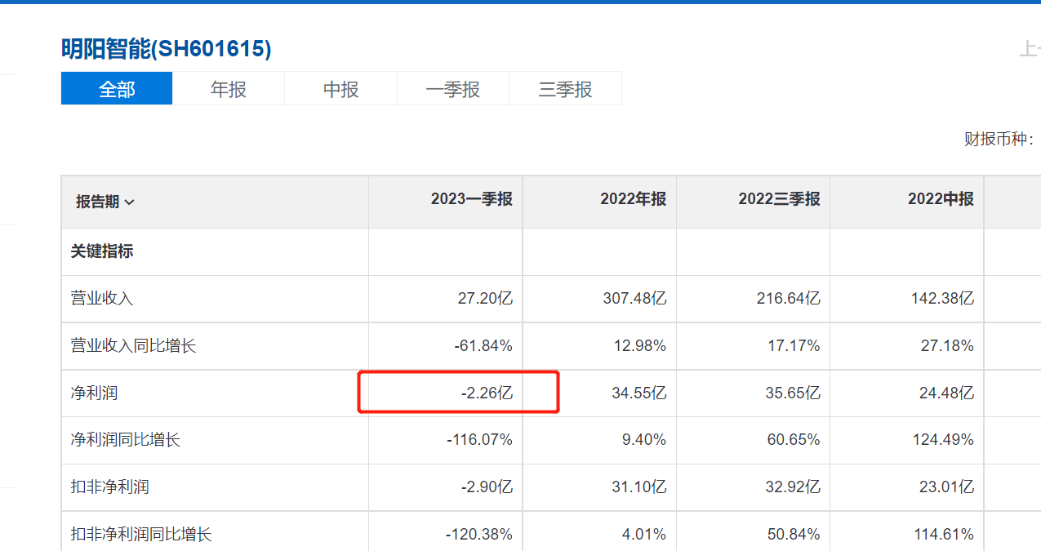1041x551 pixels.
Task: Click the -61.84% growth value
Action: click(483, 346)
